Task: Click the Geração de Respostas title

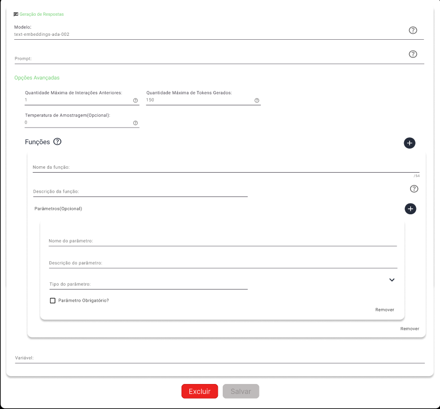Action: point(42,14)
